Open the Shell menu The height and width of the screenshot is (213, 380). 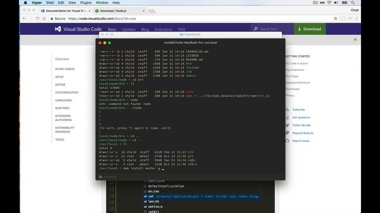(50, 2)
